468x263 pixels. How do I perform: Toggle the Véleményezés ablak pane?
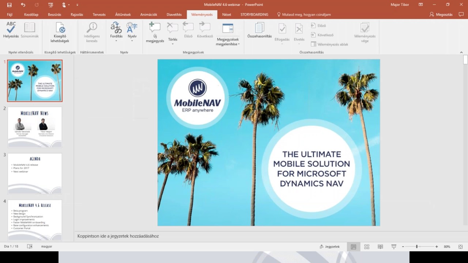click(329, 44)
